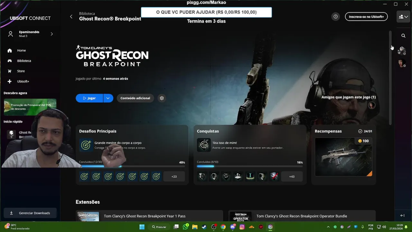Click the Epaminond4s profile avatar icon
This screenshot has height=232, width=412.
(11, 34)
